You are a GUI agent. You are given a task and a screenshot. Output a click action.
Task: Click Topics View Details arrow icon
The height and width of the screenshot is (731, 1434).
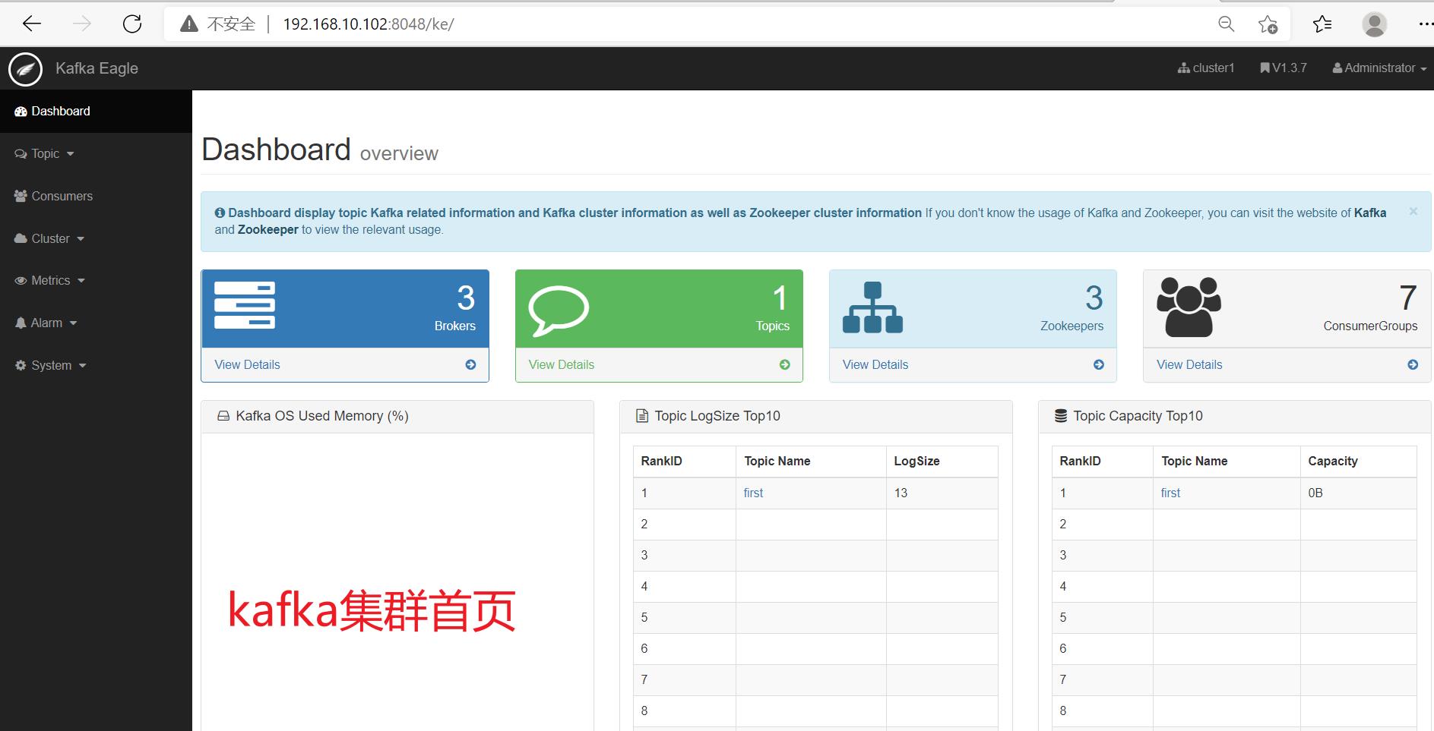pyautogui.click(x=784, y=365)
